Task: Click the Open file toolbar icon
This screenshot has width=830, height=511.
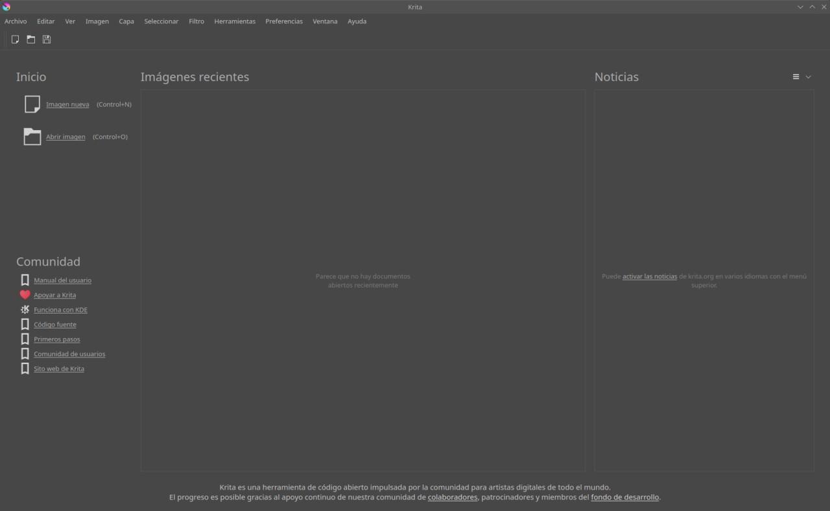Action: [x=30, y=40]
